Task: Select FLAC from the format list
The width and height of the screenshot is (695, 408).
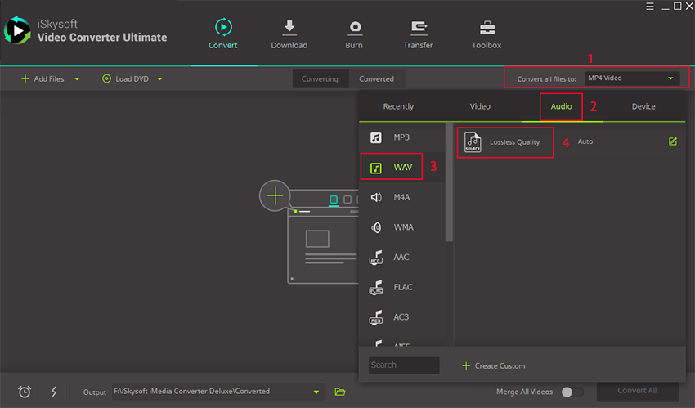Action: tap(402, 287)
